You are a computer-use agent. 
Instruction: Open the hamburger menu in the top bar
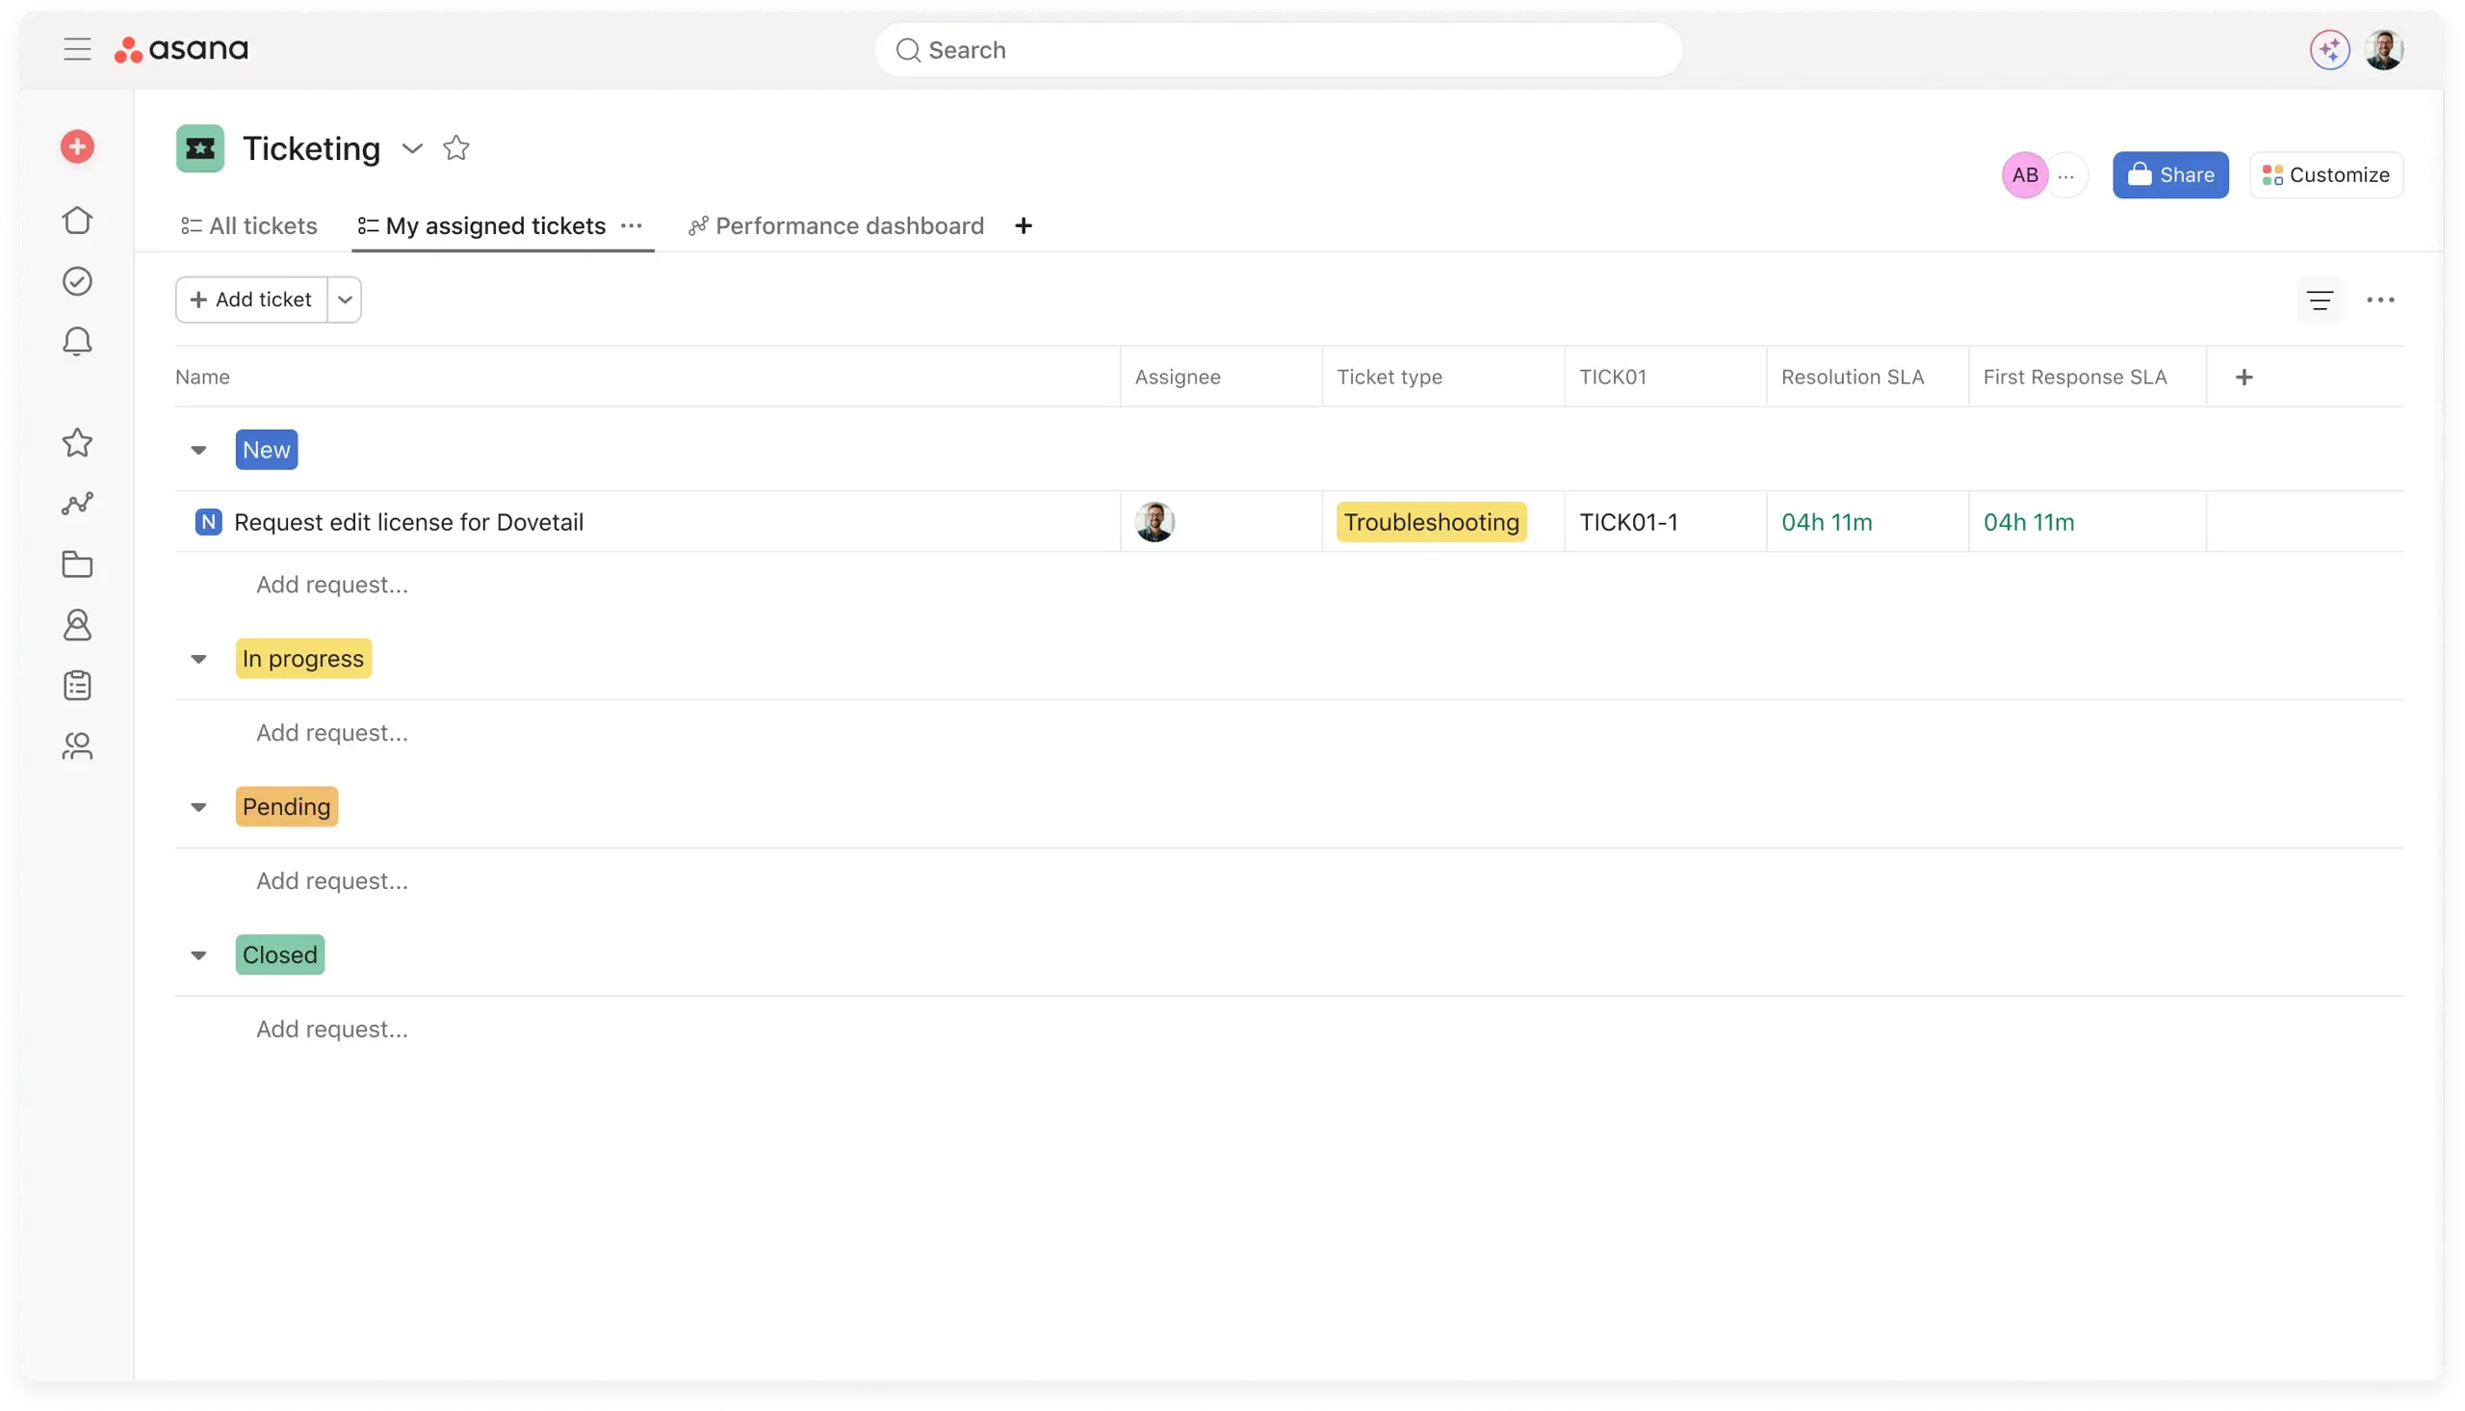76,49
